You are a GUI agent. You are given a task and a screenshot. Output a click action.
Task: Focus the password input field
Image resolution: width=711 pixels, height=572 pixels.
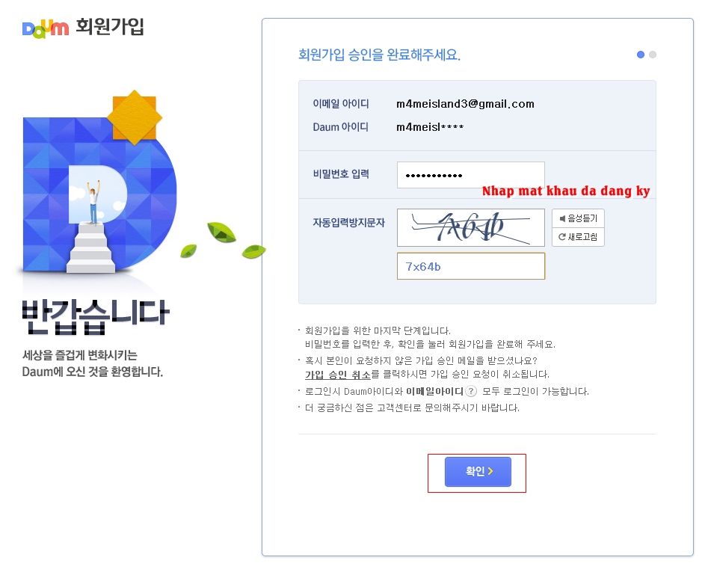coord(471,175)
